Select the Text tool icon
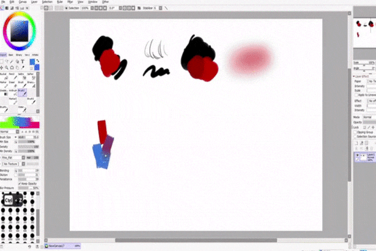 pos(22,62)
